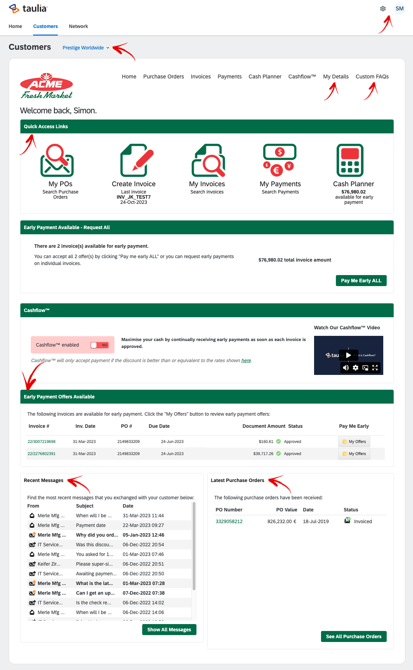The width and height of the screenshot is (413, 670).
Task: Open settings via the gear icon
Action: [383, 9]
